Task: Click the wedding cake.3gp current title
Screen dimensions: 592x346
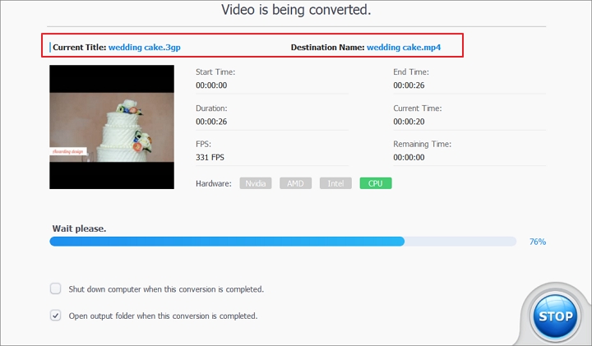Action: pos(144,47)
